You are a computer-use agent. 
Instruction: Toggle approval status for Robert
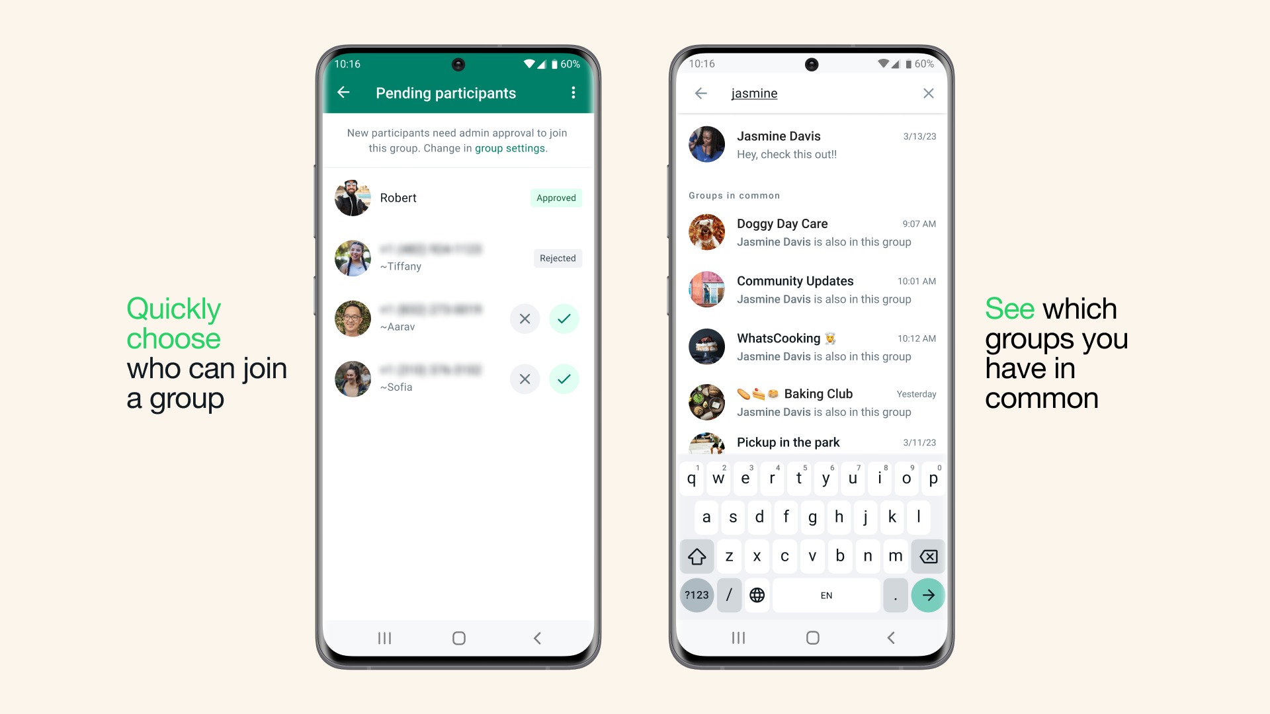pyautogui.click(x=556, y=197)
